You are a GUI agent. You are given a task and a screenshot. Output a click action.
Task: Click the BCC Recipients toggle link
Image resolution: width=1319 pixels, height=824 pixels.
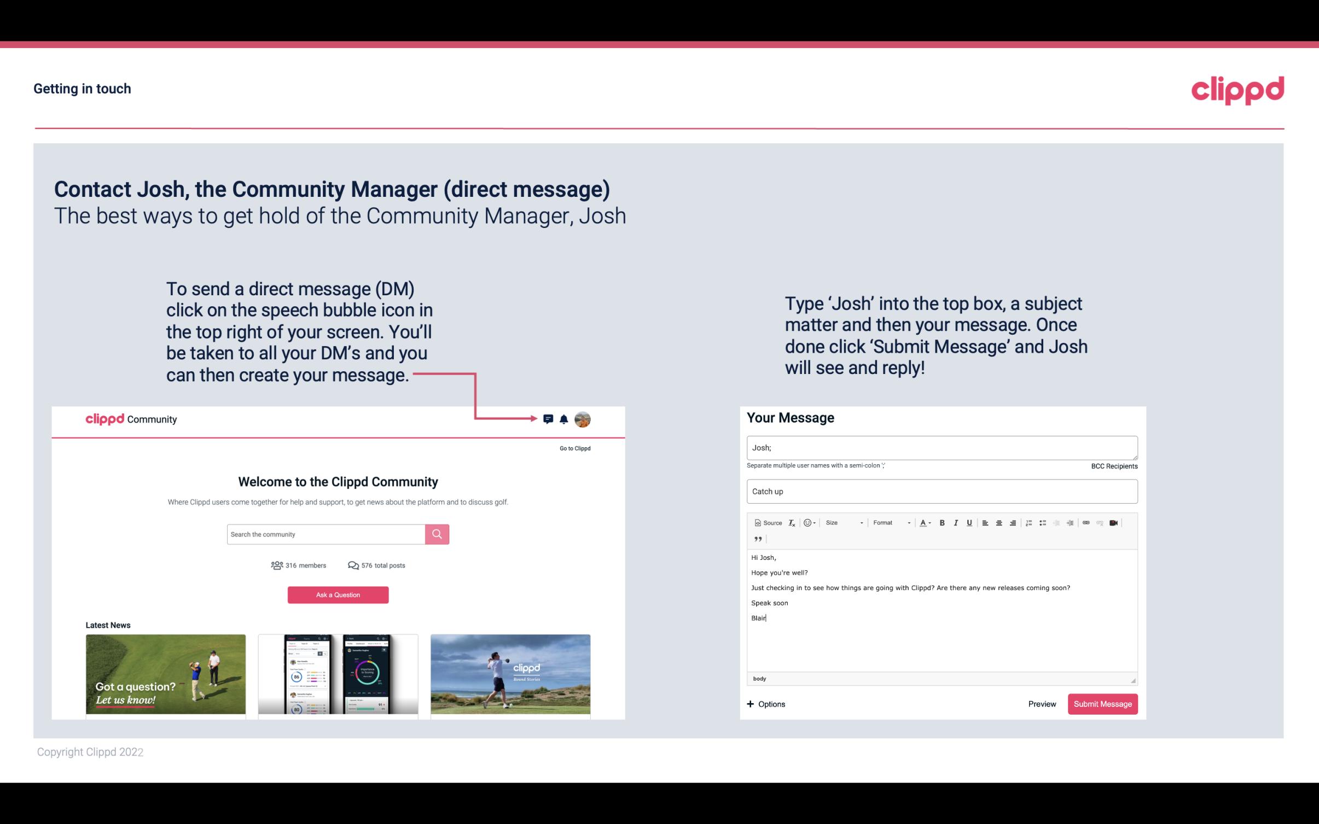point(1113,466)
